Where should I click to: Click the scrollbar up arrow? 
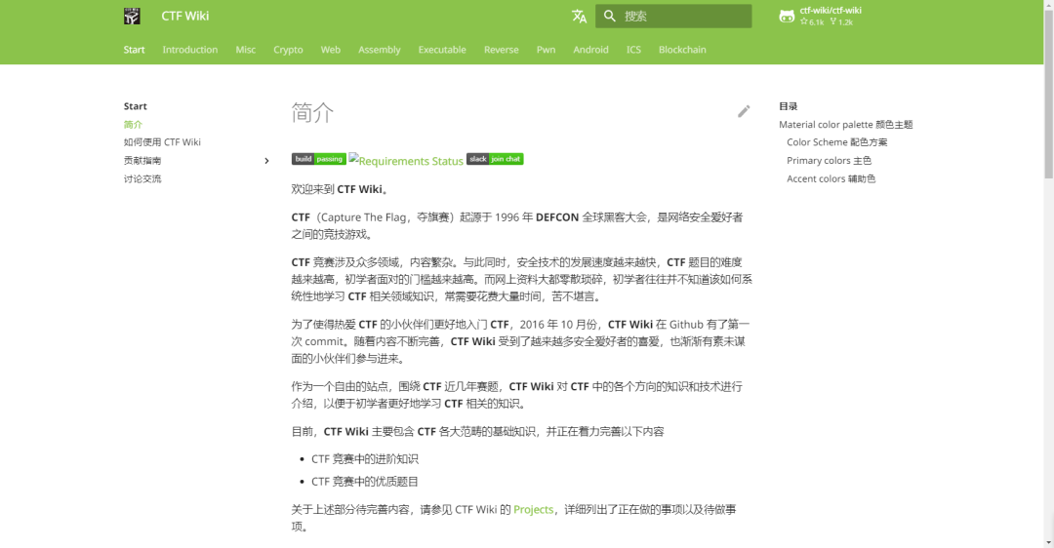tap(1048, 4)
